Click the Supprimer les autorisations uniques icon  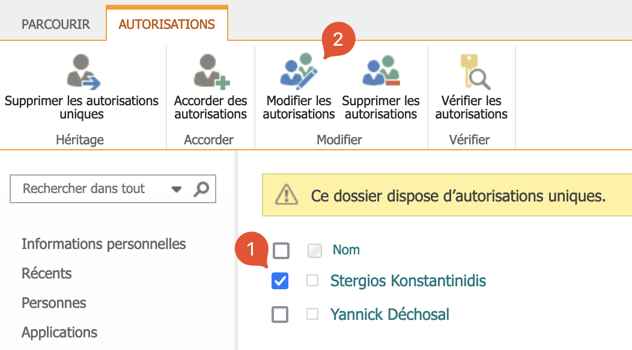point(83,72)
